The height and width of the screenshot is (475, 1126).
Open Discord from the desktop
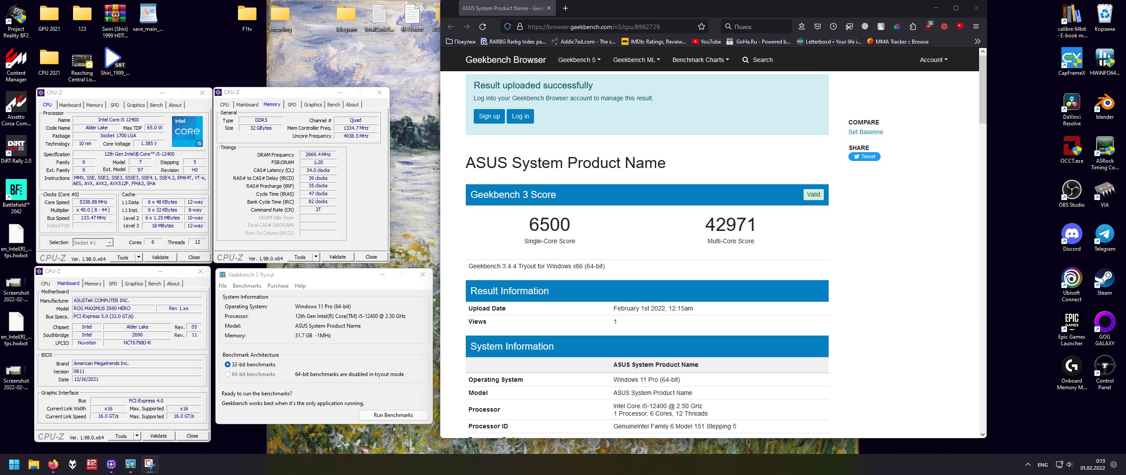pos(1071,238)
